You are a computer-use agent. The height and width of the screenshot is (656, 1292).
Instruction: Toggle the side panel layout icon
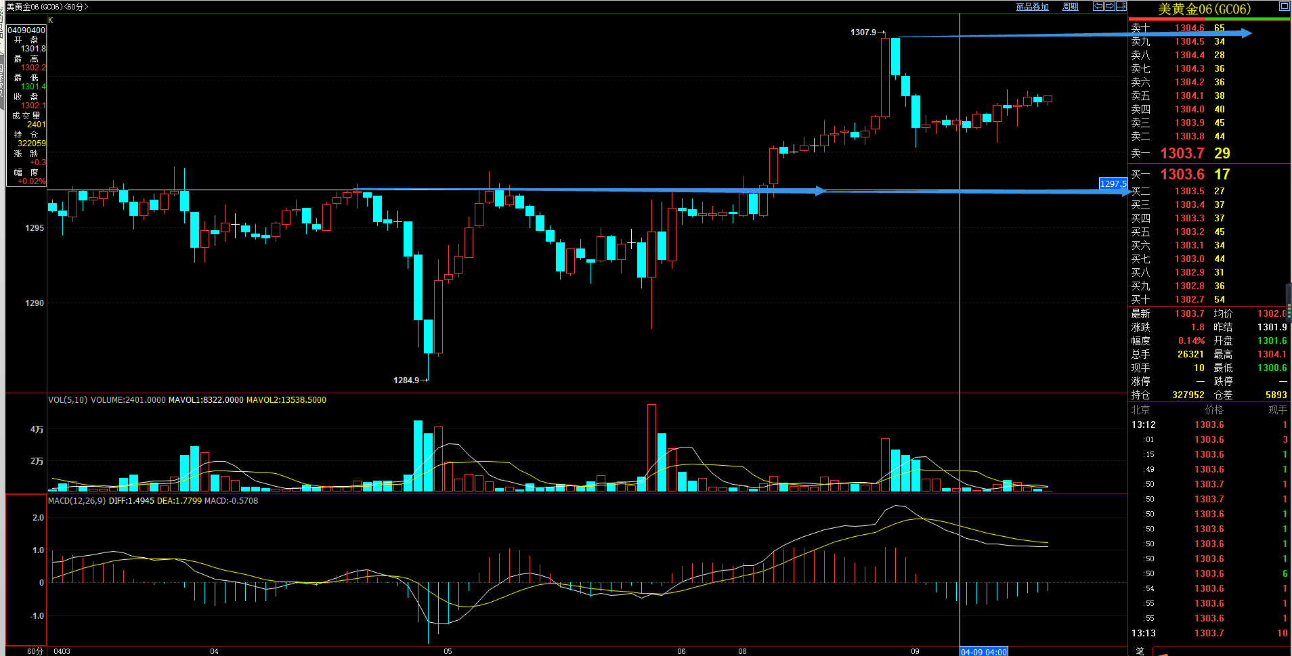(x=1121, y=6)
